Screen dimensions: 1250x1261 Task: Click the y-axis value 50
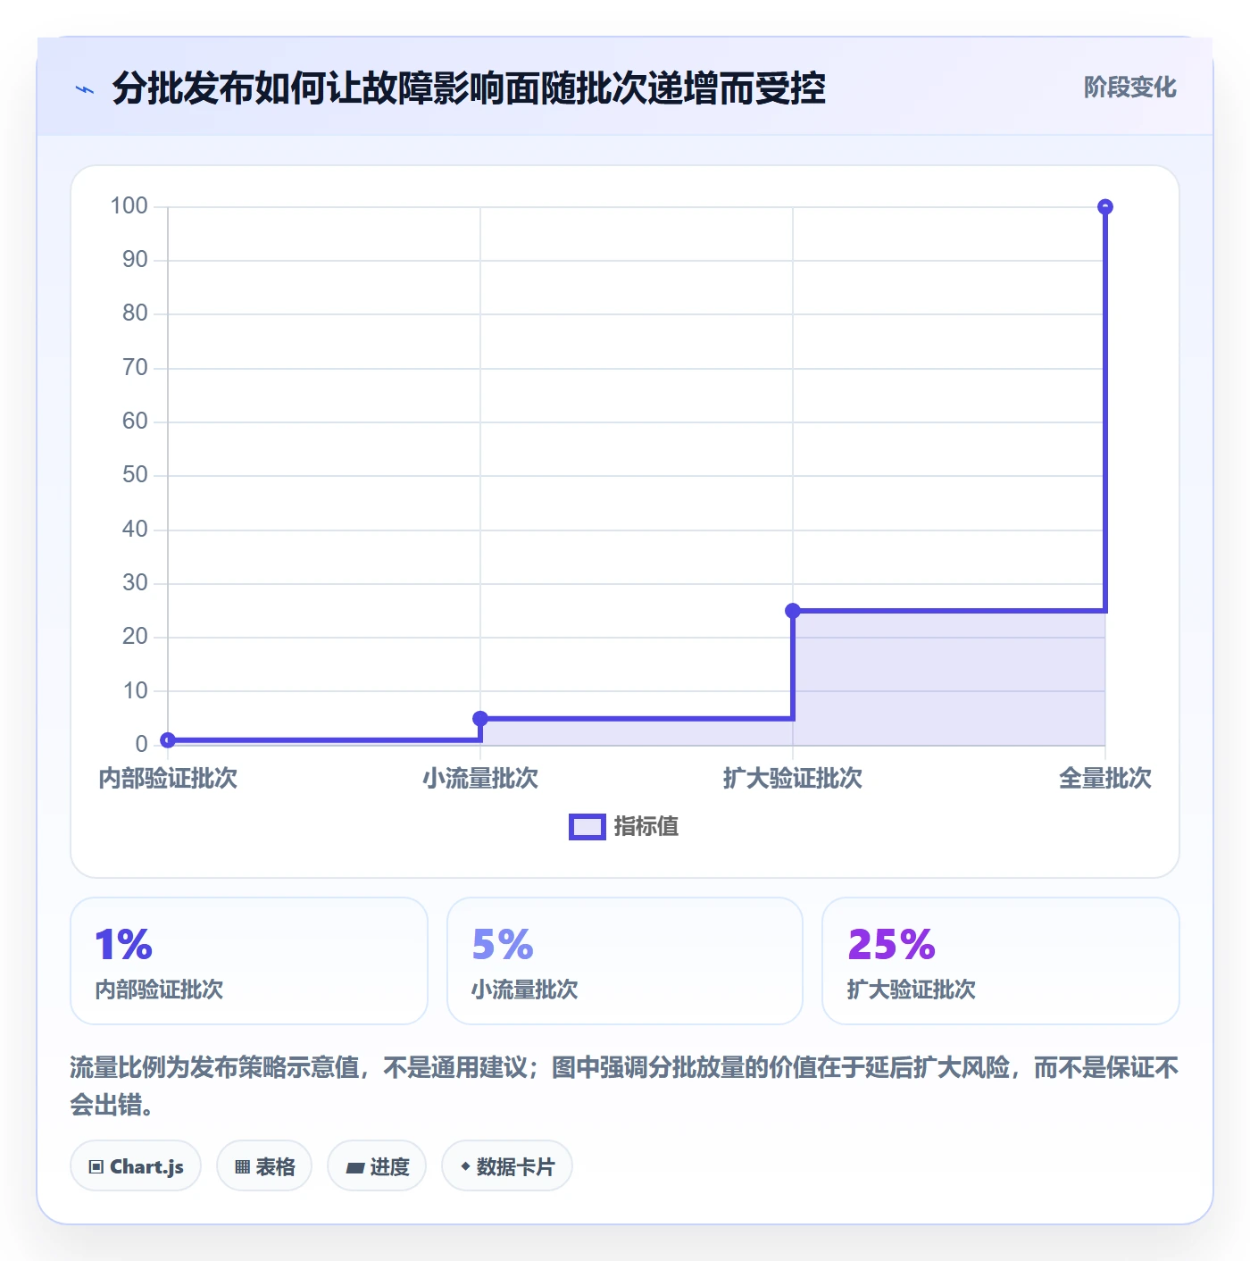[x=135, y=475]
